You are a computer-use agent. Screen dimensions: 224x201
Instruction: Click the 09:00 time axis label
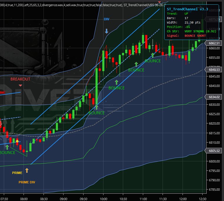(x=63, y=199)
